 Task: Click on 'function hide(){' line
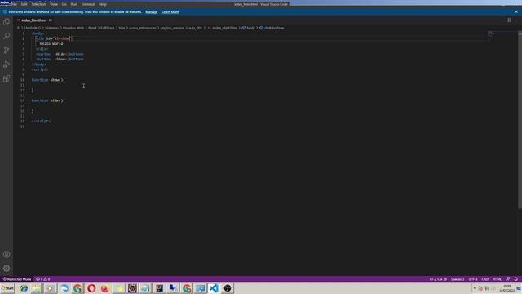click(48, 100)
